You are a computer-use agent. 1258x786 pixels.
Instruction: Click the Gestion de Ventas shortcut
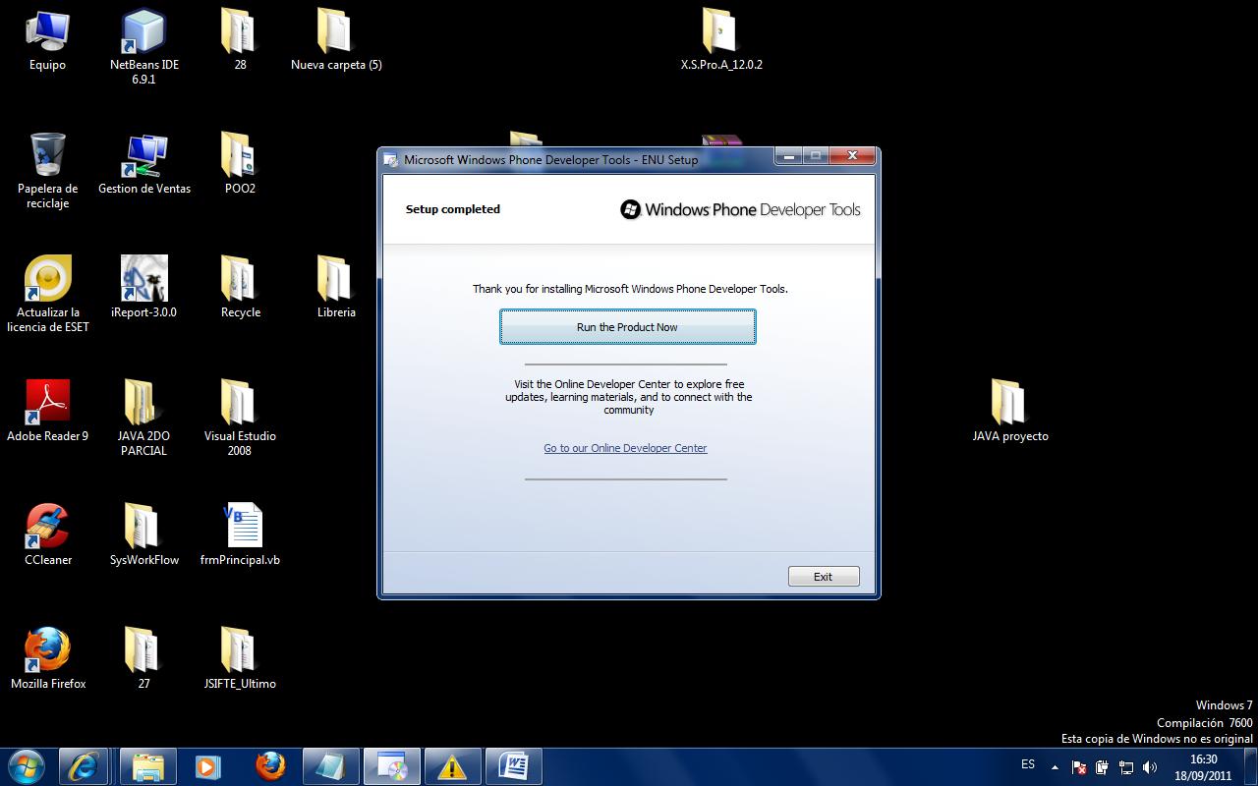click(143, 157)
